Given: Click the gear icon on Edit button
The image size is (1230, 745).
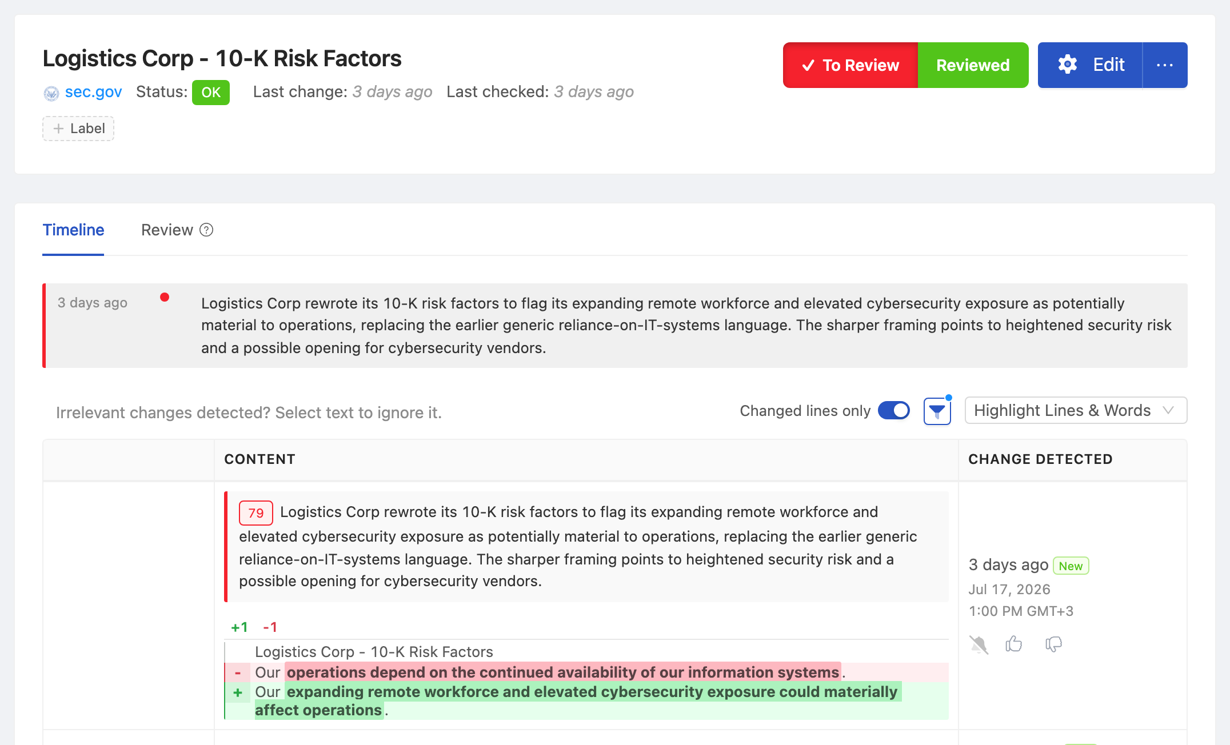Looking at the screenshot, I should tap(1067, 65).
